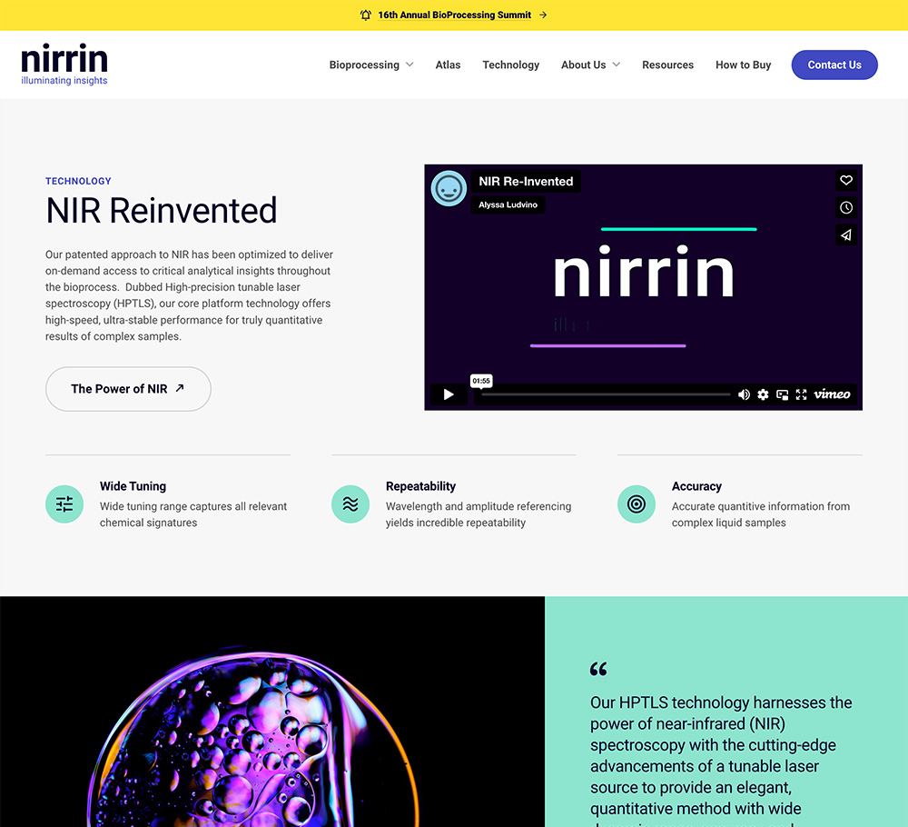This screenshot has height=827, width=908.
Task: Click the video share paper-plane icon
Action: (845, 235)
